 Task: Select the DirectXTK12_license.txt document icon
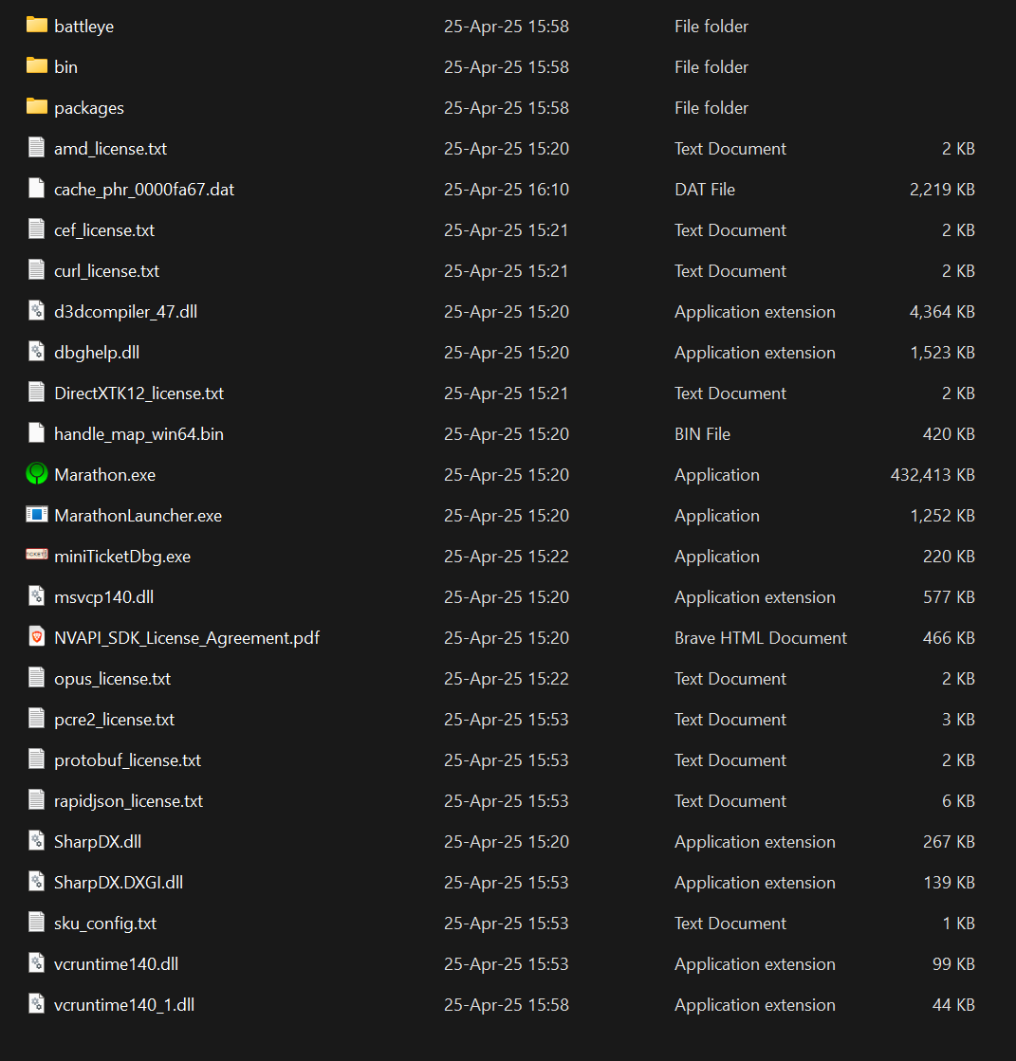point(37,393)
